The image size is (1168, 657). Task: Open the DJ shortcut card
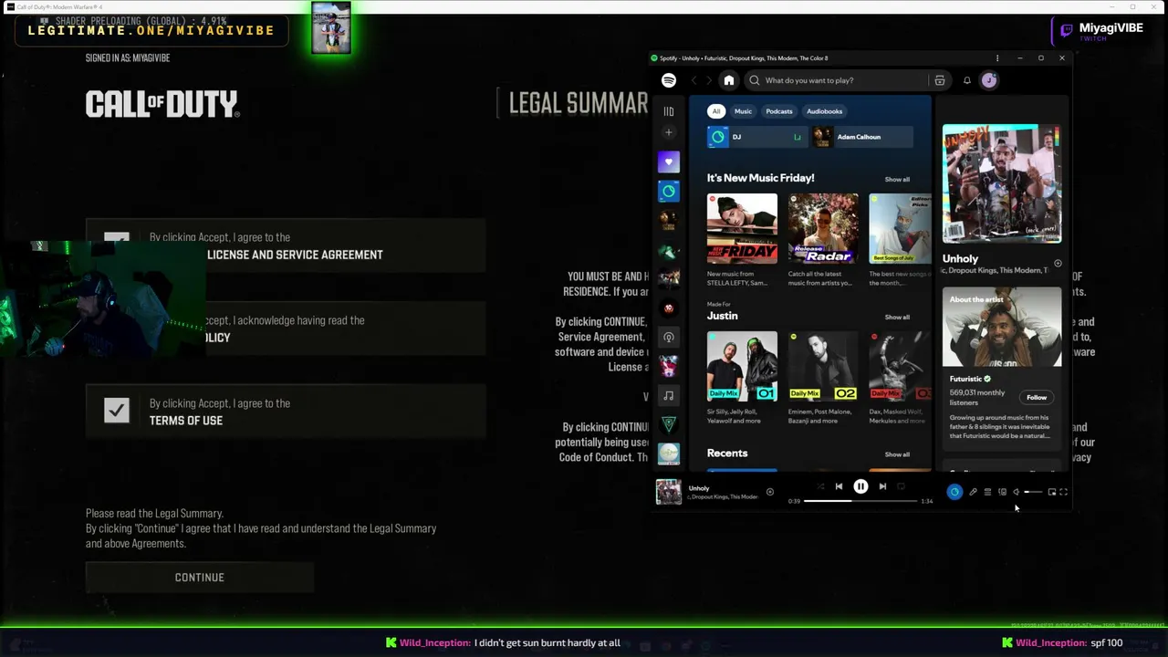click(757, 137)
